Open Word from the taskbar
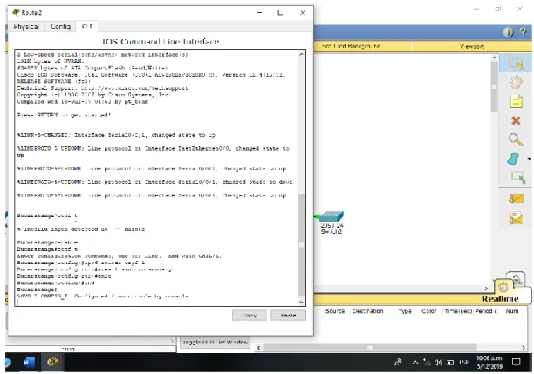 [29, 362]
